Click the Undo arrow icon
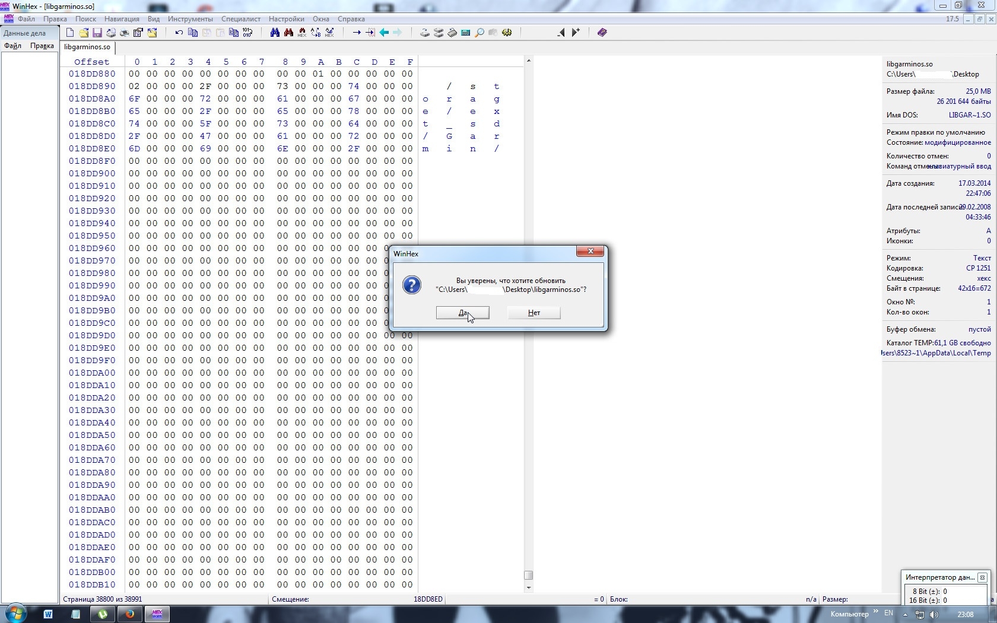 [x=179, y=33]
